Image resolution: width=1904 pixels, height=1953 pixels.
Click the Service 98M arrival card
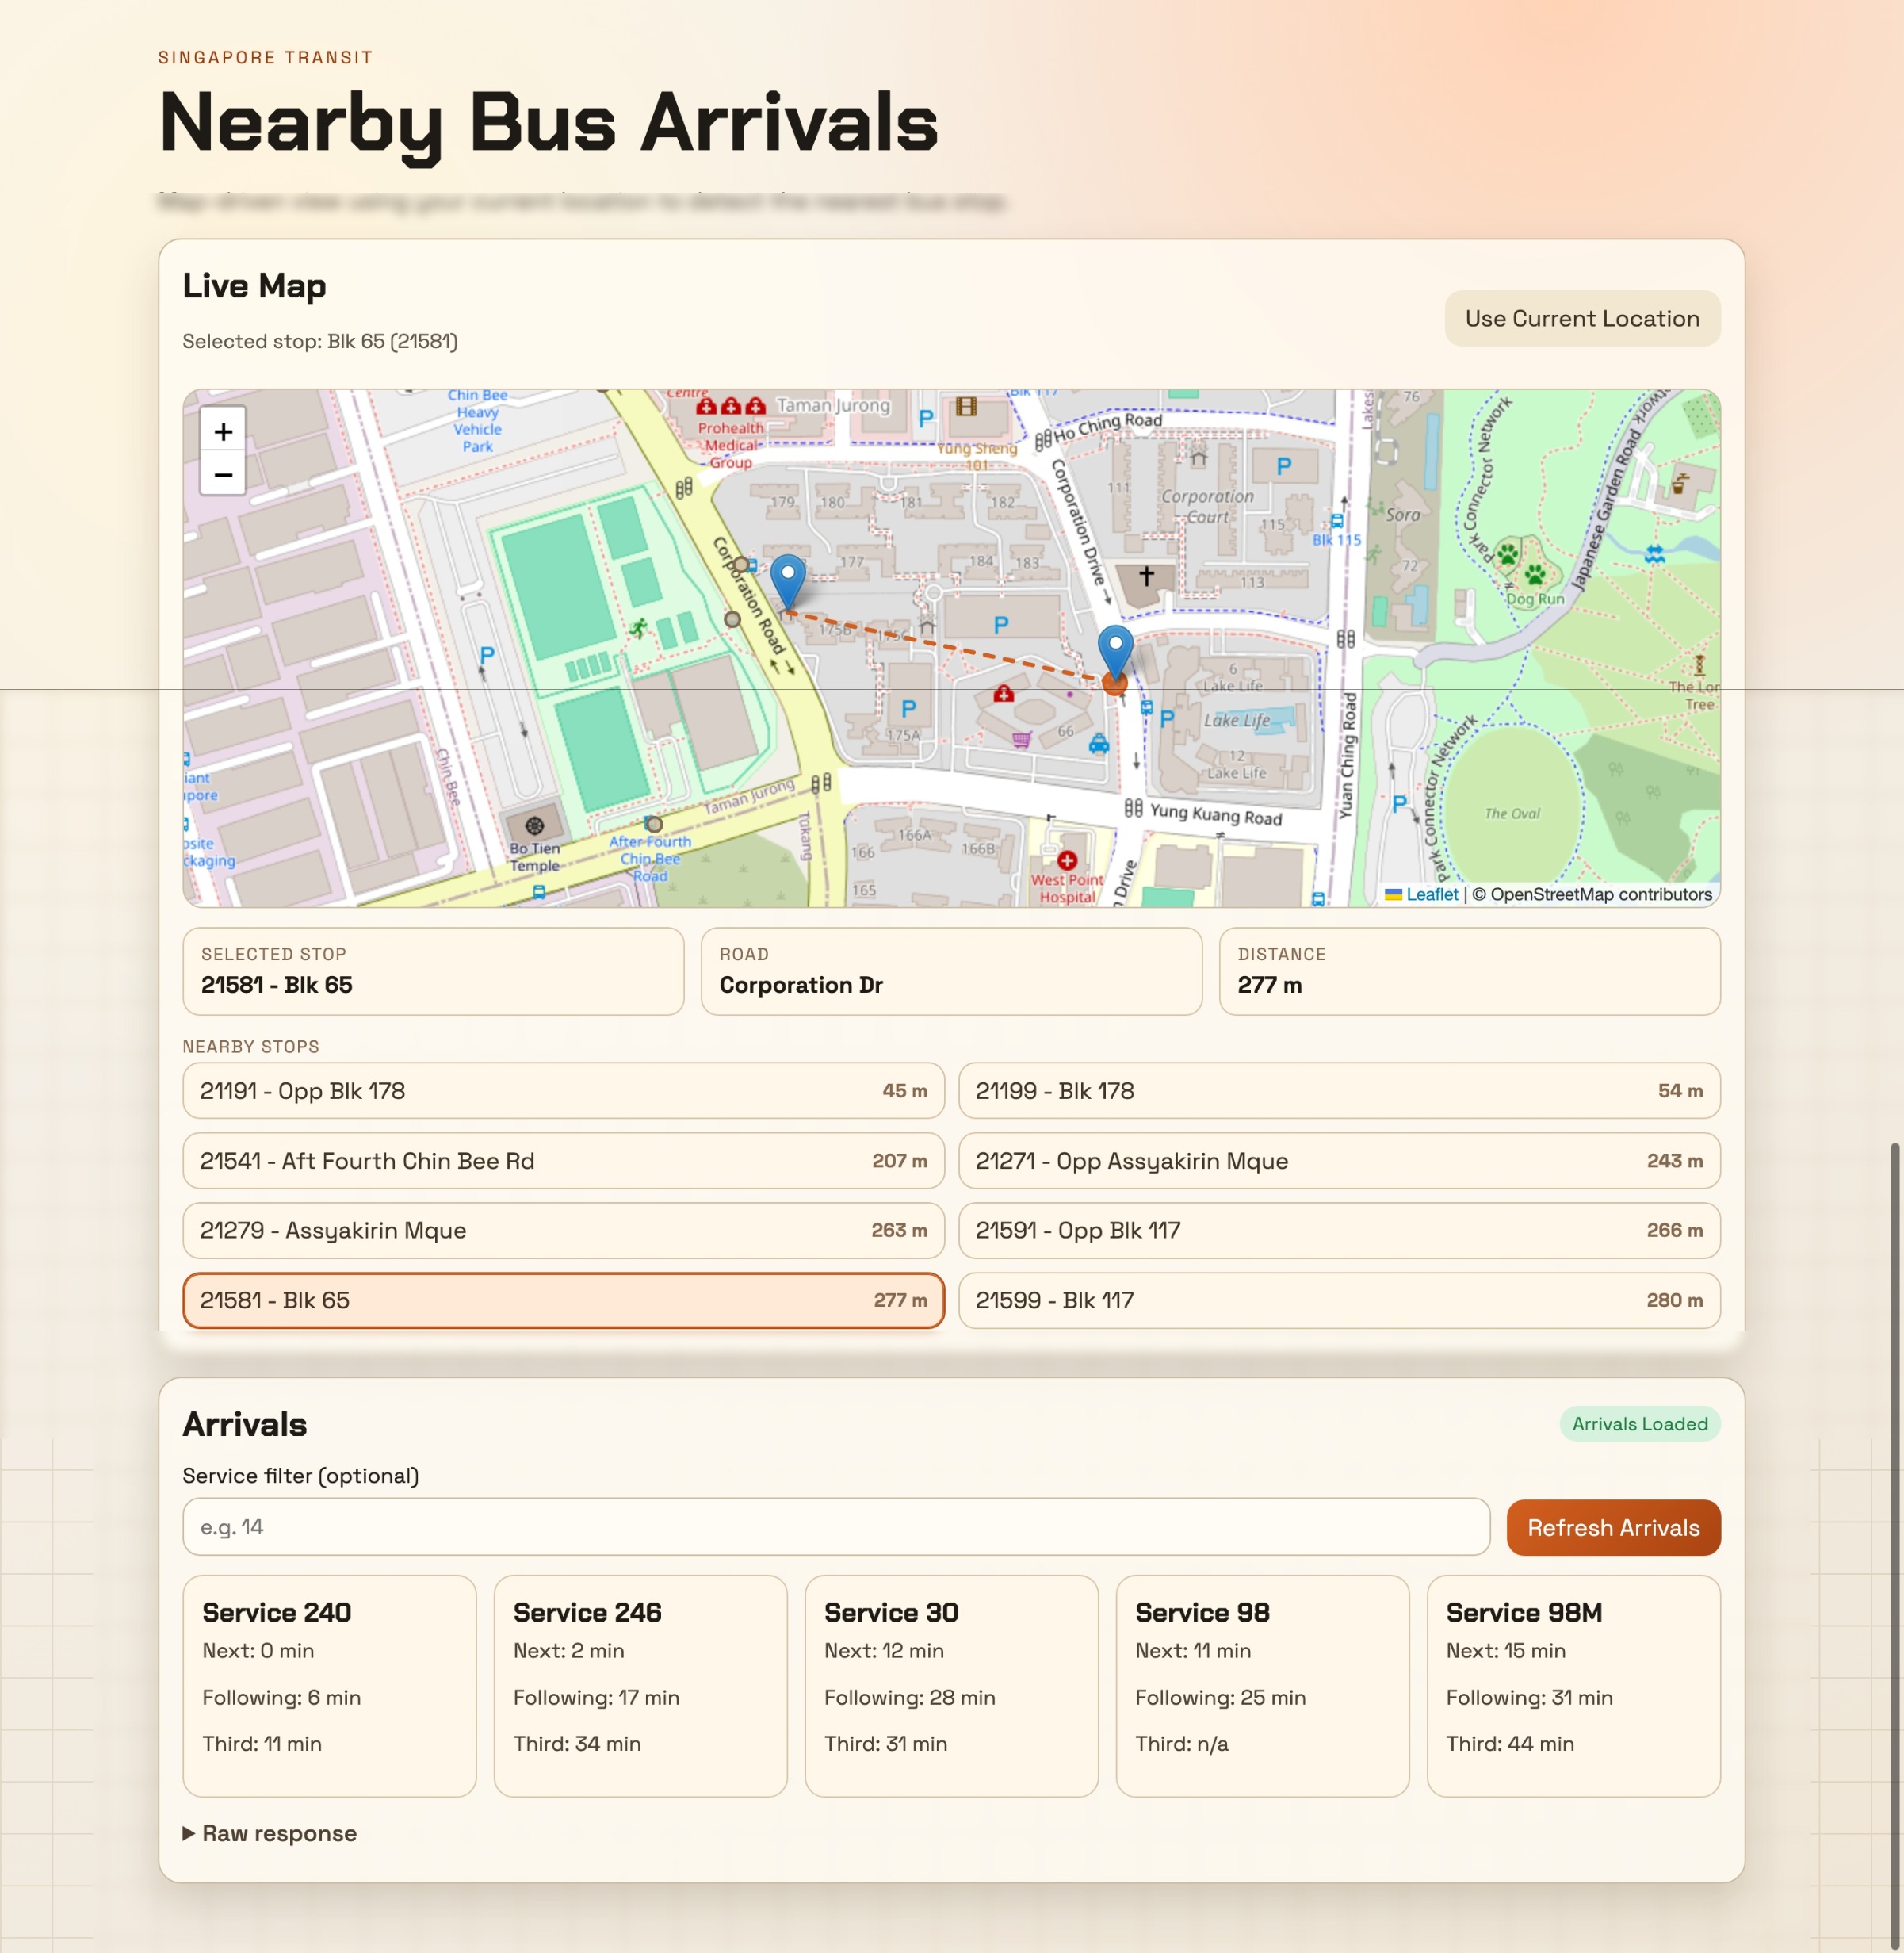click(1573, 1686)
